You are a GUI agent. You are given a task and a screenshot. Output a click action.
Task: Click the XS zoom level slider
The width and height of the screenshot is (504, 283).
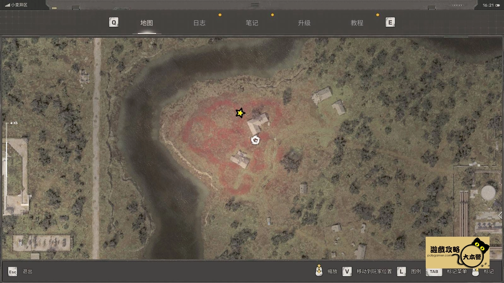6,159
